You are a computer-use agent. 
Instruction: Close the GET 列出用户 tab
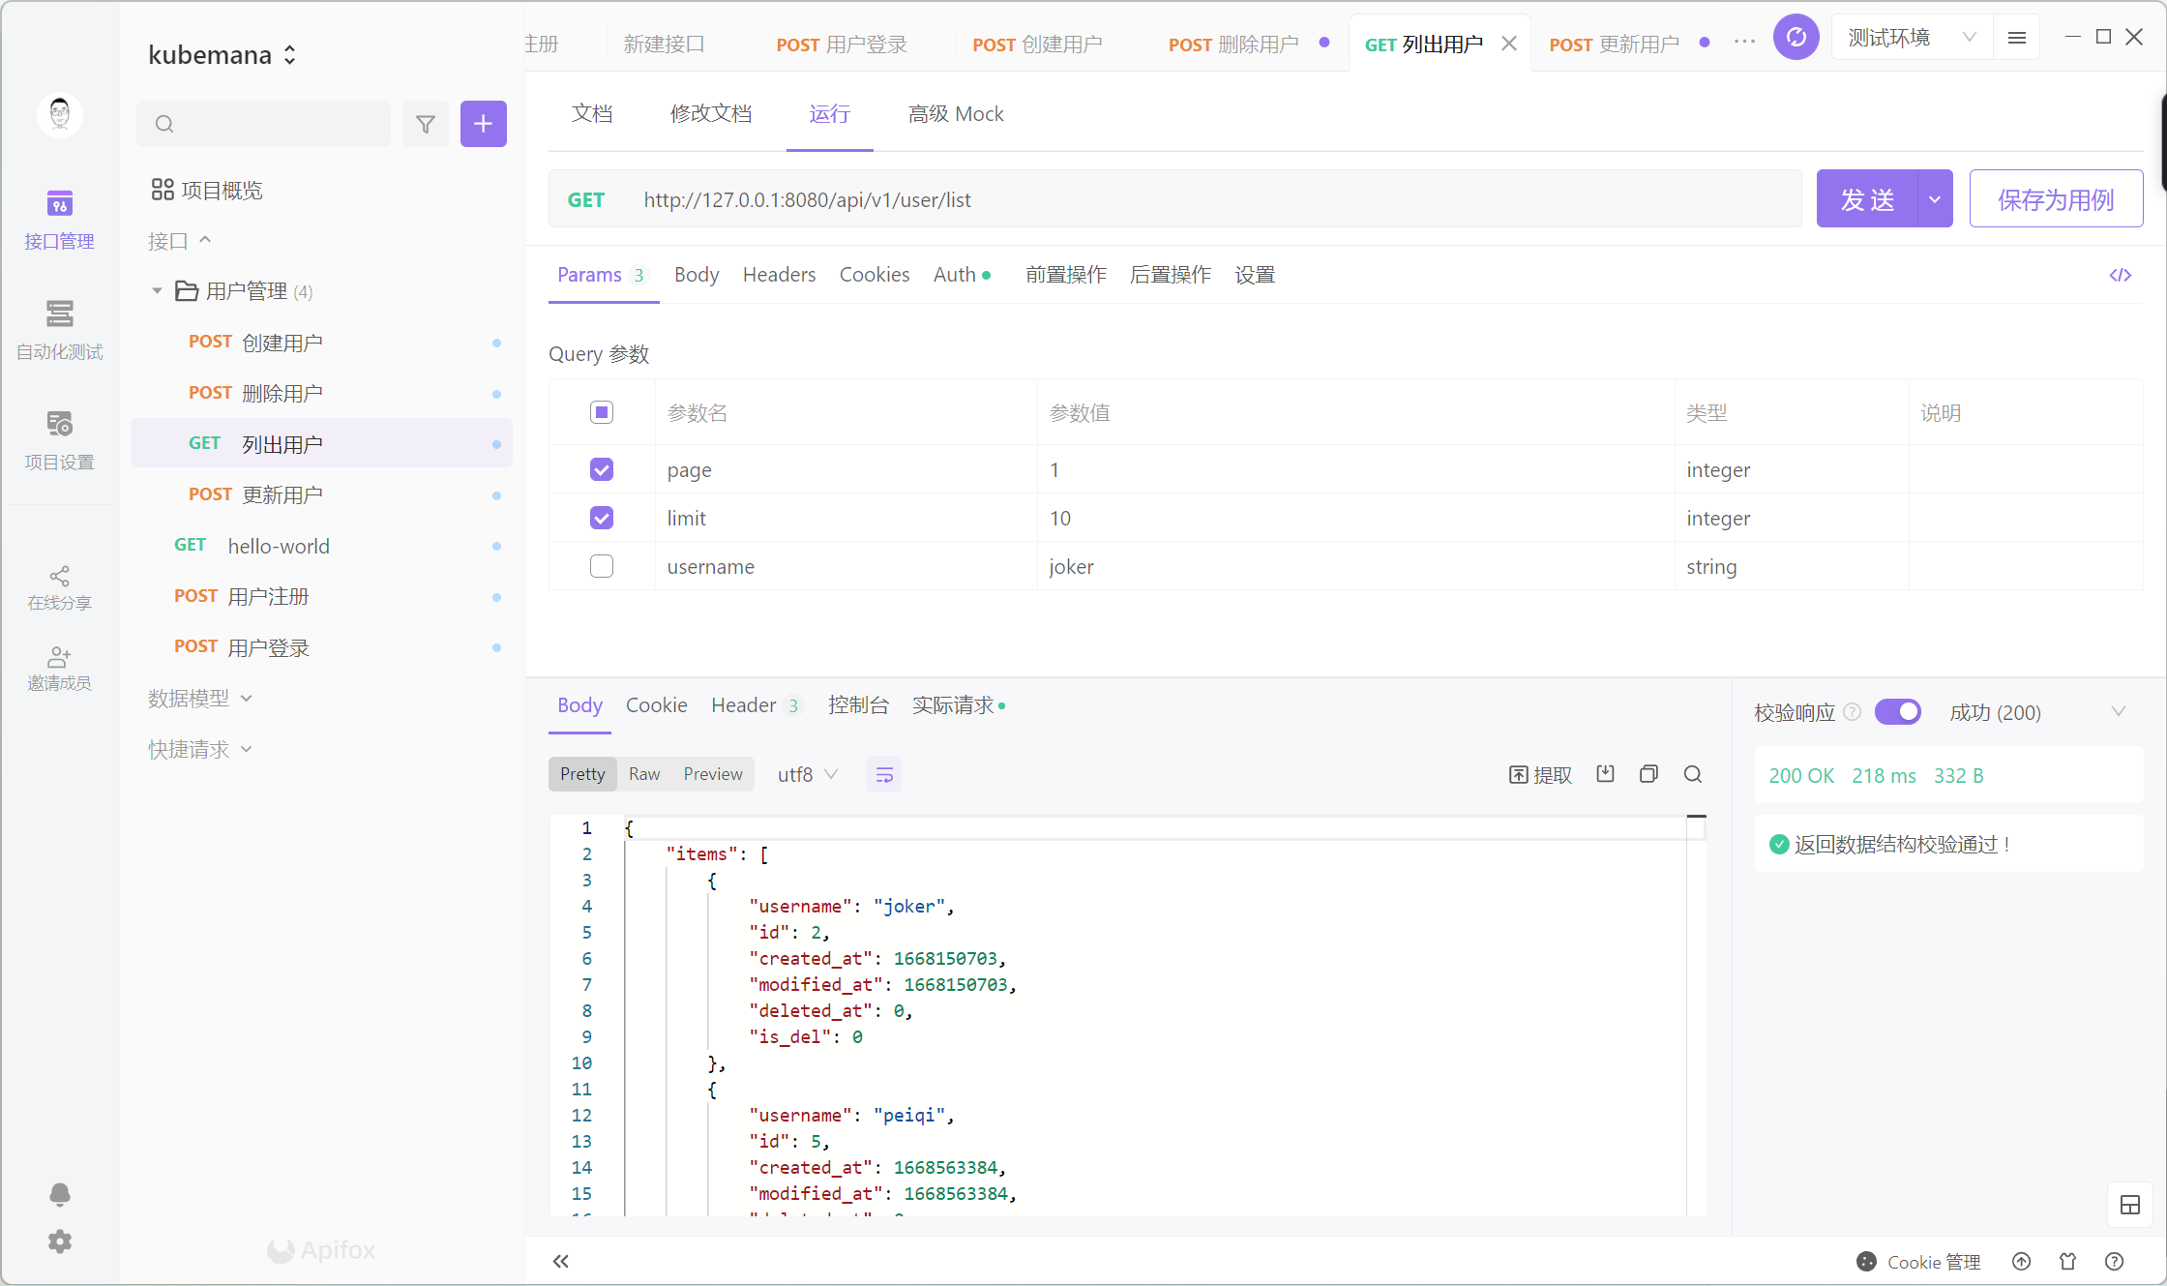tap(1509, 44)
